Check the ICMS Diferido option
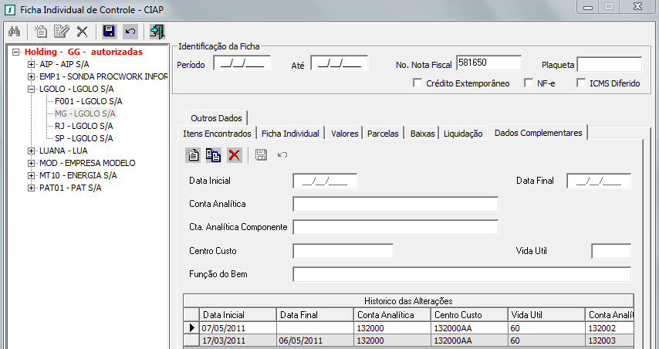 (x=581, y=83)
